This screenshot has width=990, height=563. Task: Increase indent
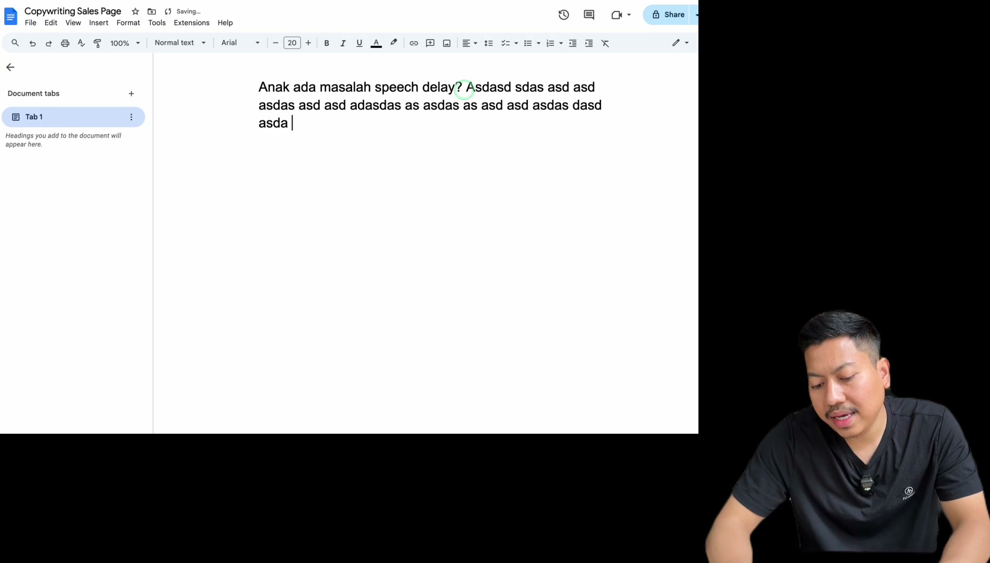pyautogui.click(x=589, y=43)
